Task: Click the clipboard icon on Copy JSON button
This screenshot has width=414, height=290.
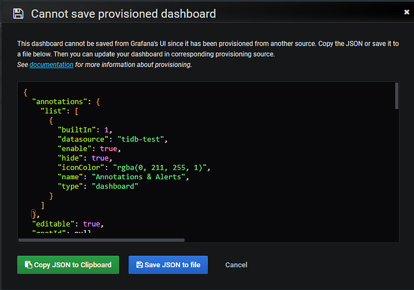Action: [28, 265]
